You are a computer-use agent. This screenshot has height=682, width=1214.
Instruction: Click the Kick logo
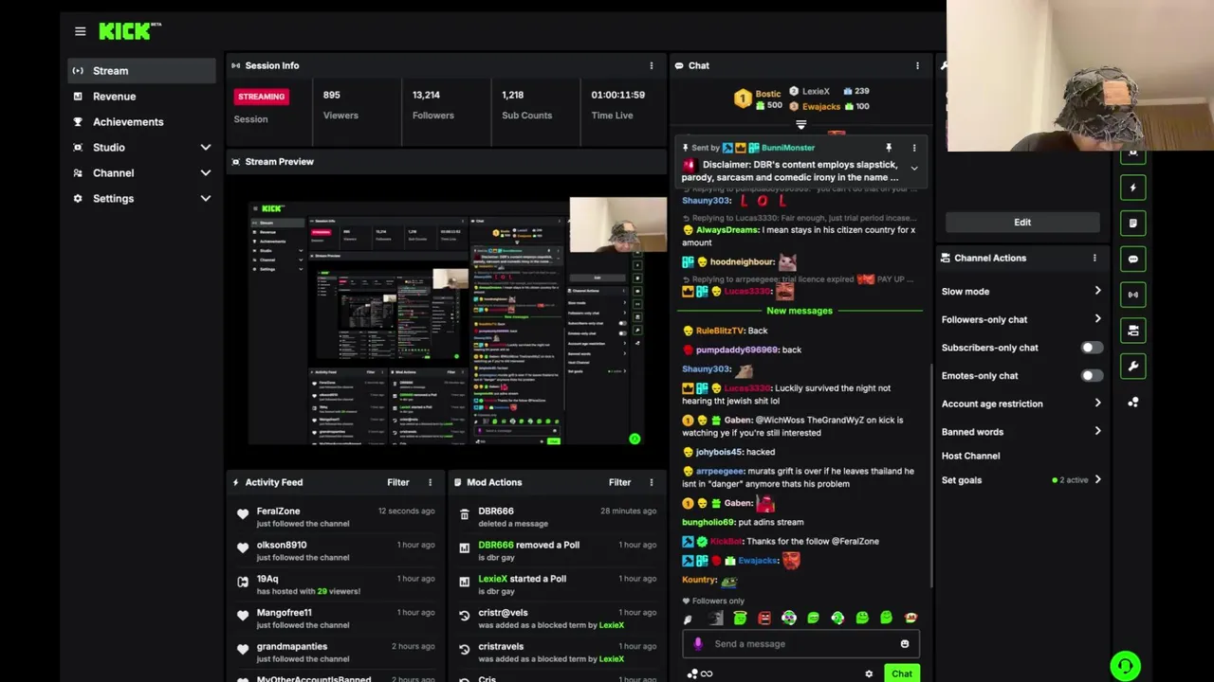(129, 31)
